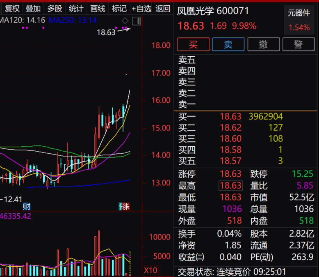
Task: Click the MA250 indicator label
Action: pyautogui.click(x=72, y=20)
